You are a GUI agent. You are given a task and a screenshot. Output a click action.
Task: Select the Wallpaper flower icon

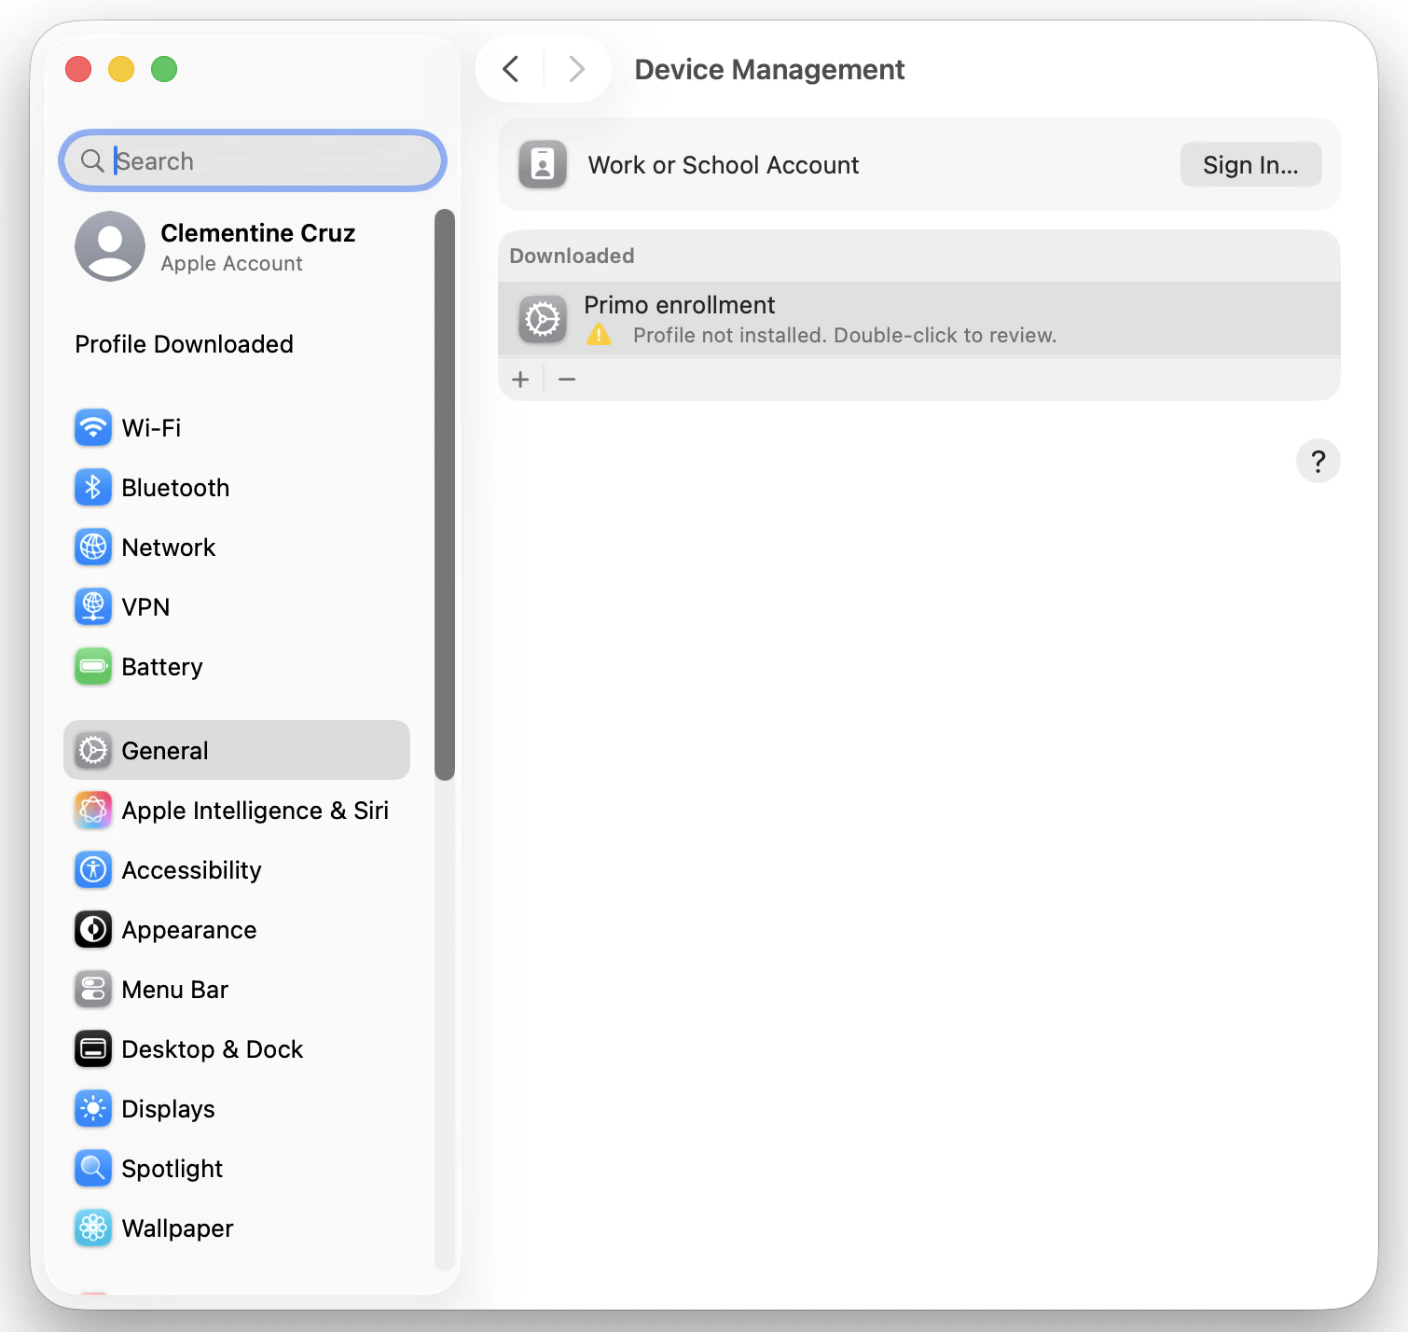92,1228
